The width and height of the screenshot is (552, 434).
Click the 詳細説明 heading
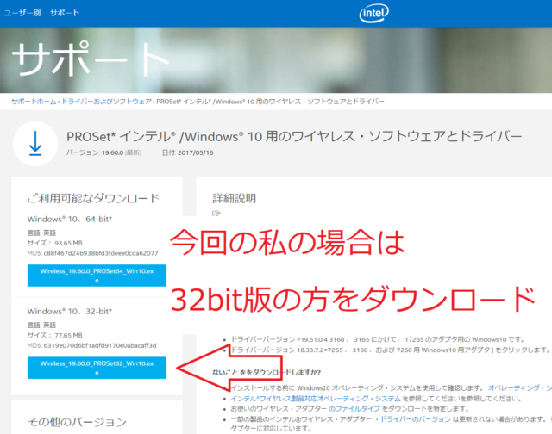click(235, 198)
